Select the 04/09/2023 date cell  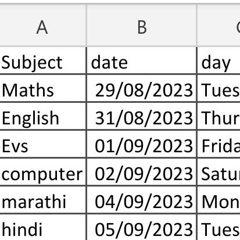point(142,200)
